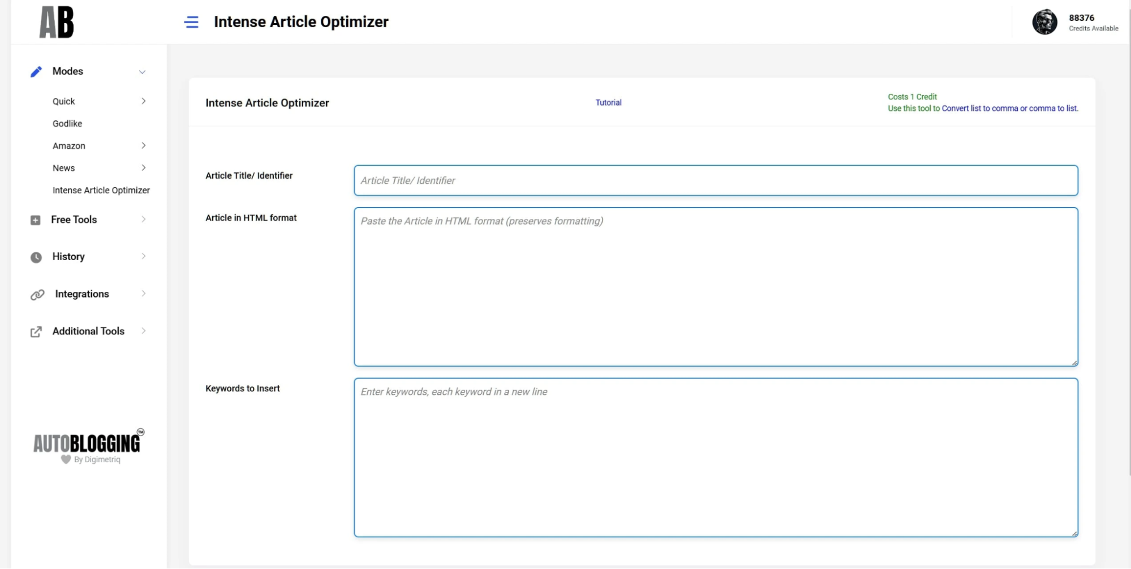1131x569 pixels.
Task: Open the Tutorial link
Action: pyautogui.click(x=608, y=103)
